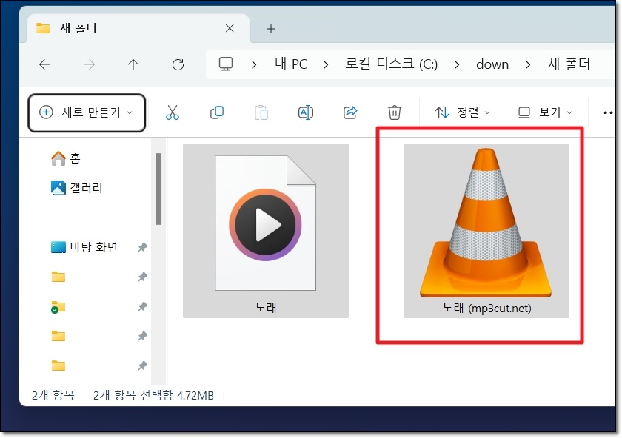Open a new tab with plus button

[271, 29]
